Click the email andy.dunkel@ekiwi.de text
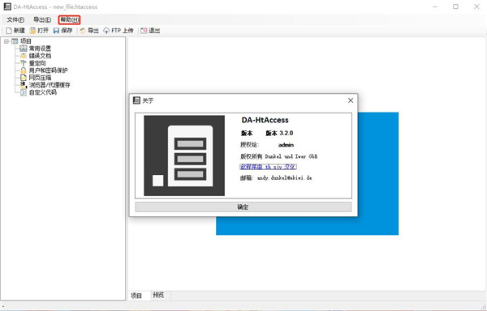Screen dimensions: 487x311 coord(285,178)
